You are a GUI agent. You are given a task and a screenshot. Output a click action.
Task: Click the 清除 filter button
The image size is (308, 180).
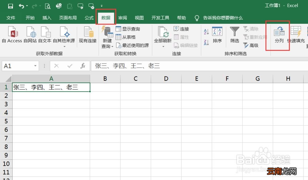click(251, 29)
